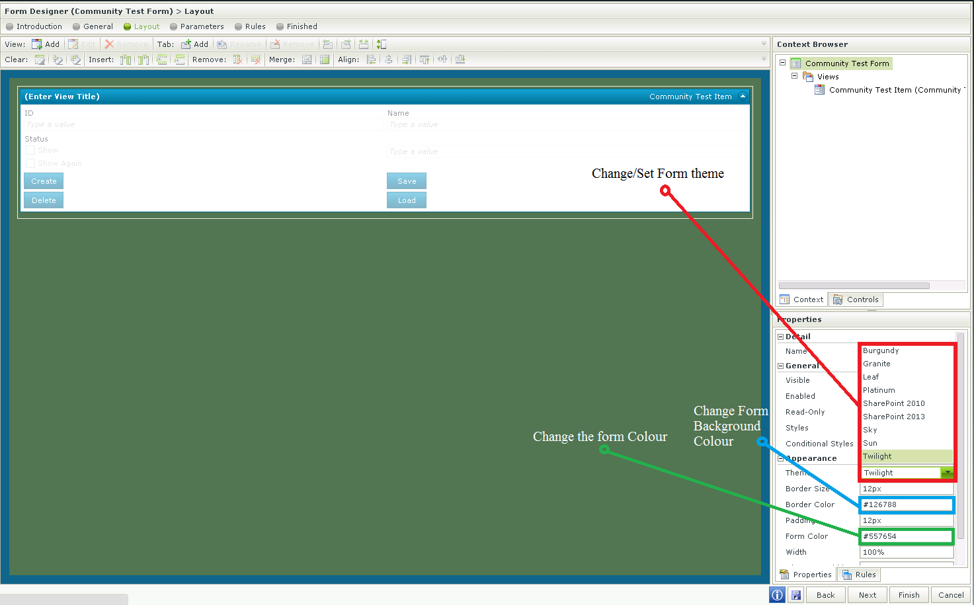Collapse the Detail properties section
974x605 pixels.
[x=780, y=337]
